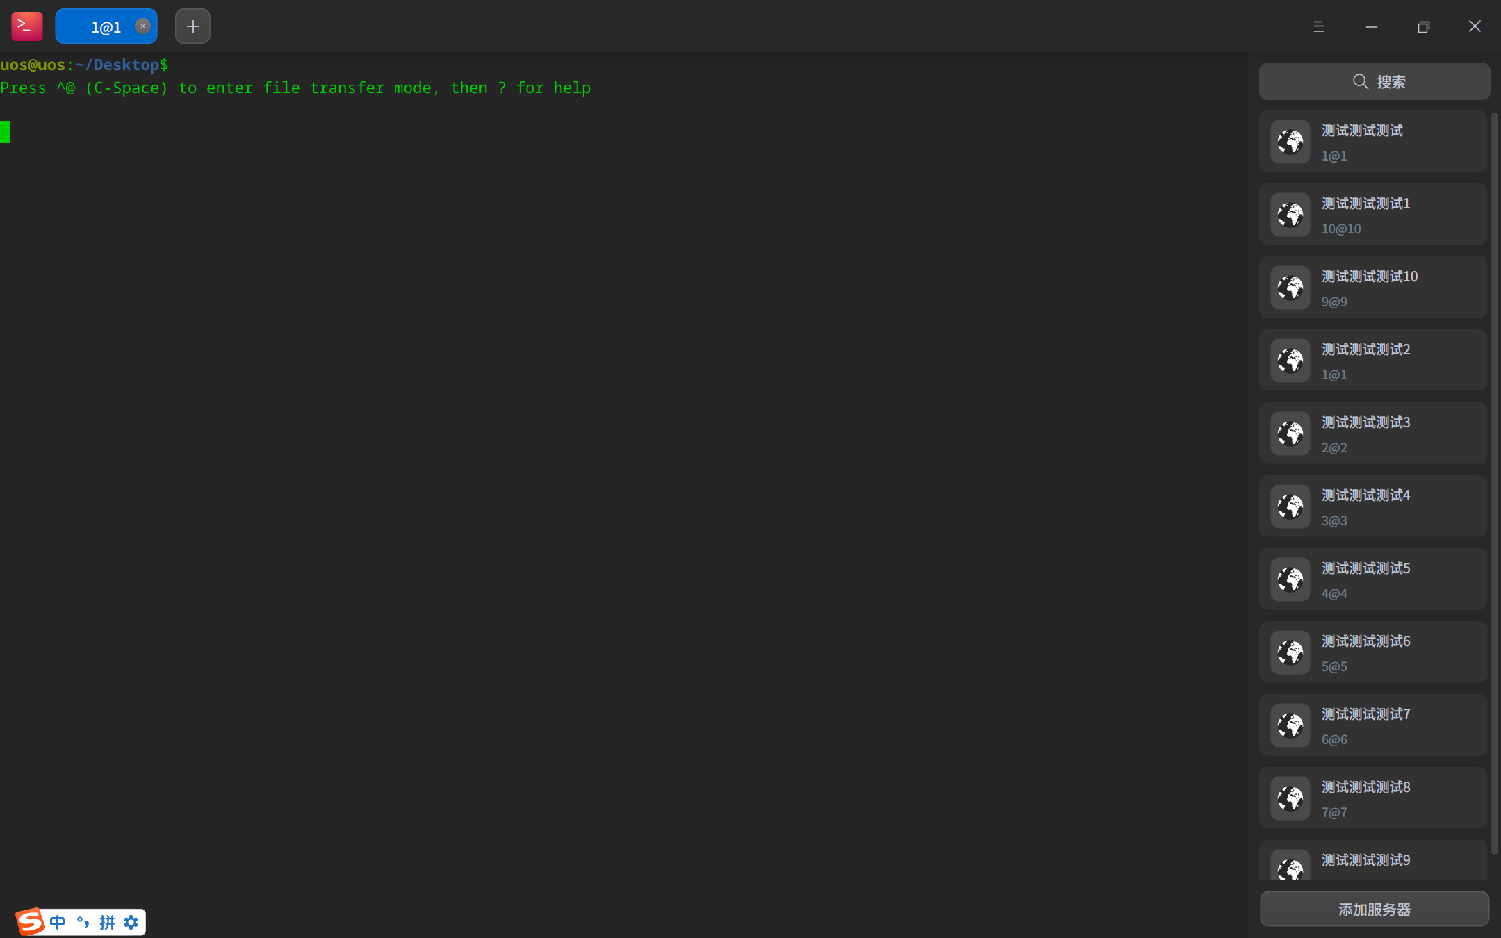Open the hamburger main menu

(1318, 26)
